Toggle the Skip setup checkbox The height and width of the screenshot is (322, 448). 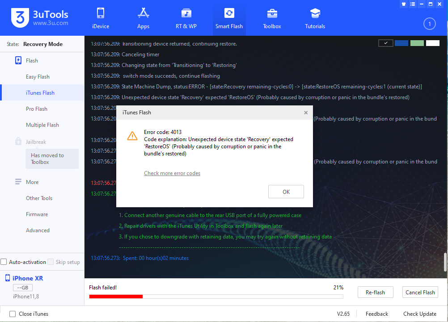point(51,262)
